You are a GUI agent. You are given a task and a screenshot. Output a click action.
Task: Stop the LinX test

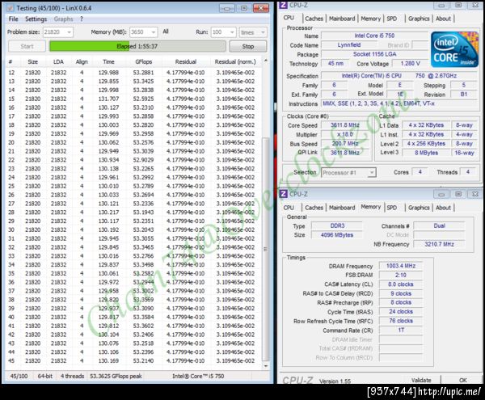[248, 46]
